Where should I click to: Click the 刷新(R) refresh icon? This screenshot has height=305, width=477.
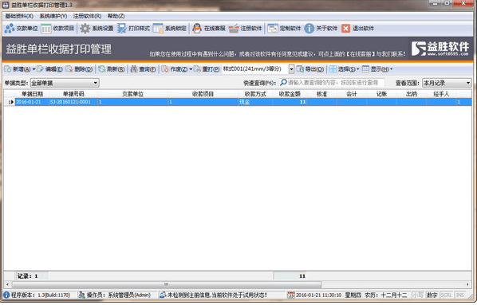(101, 69)
